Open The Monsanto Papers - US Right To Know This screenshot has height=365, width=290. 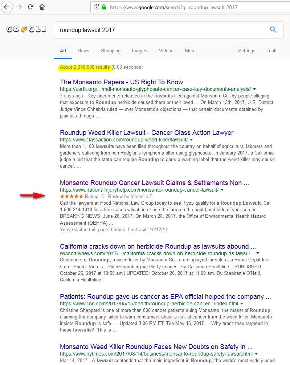122,82
